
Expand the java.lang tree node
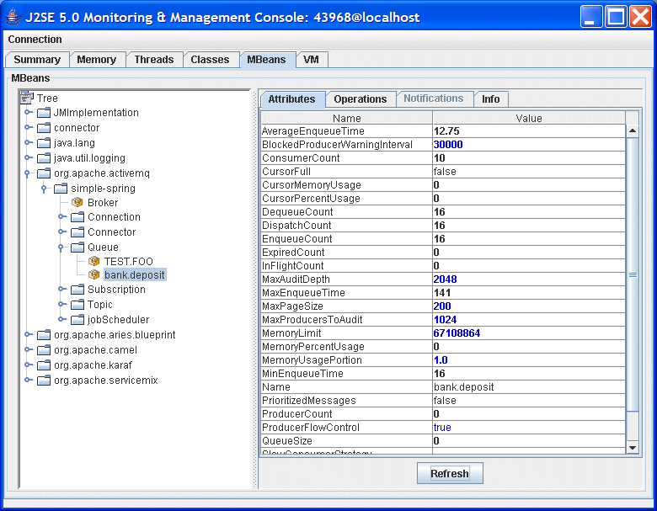(x=28, y=142)
